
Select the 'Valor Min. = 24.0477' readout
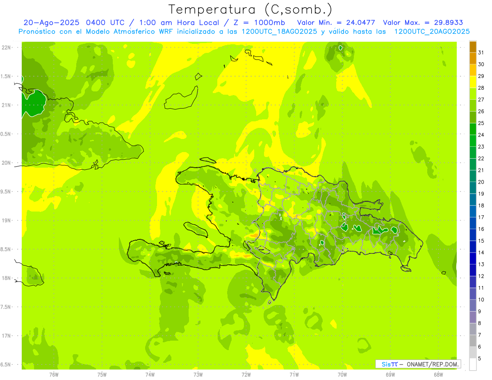pyautogui.click(x=336, y=23)
